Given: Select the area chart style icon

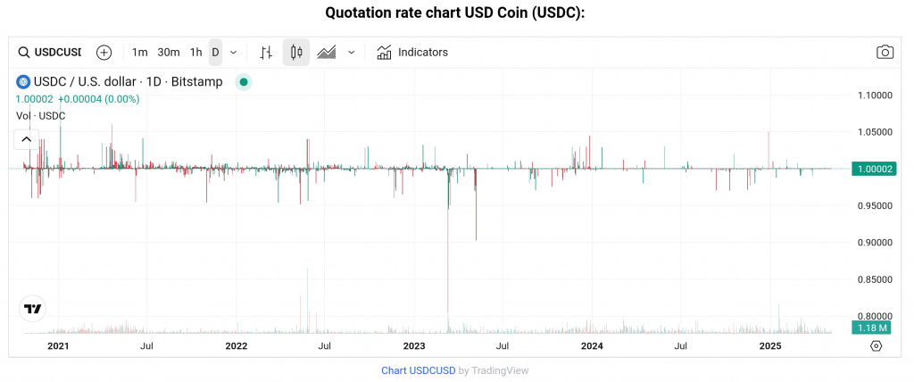Looking at the screenshot, I should (327, 53).
